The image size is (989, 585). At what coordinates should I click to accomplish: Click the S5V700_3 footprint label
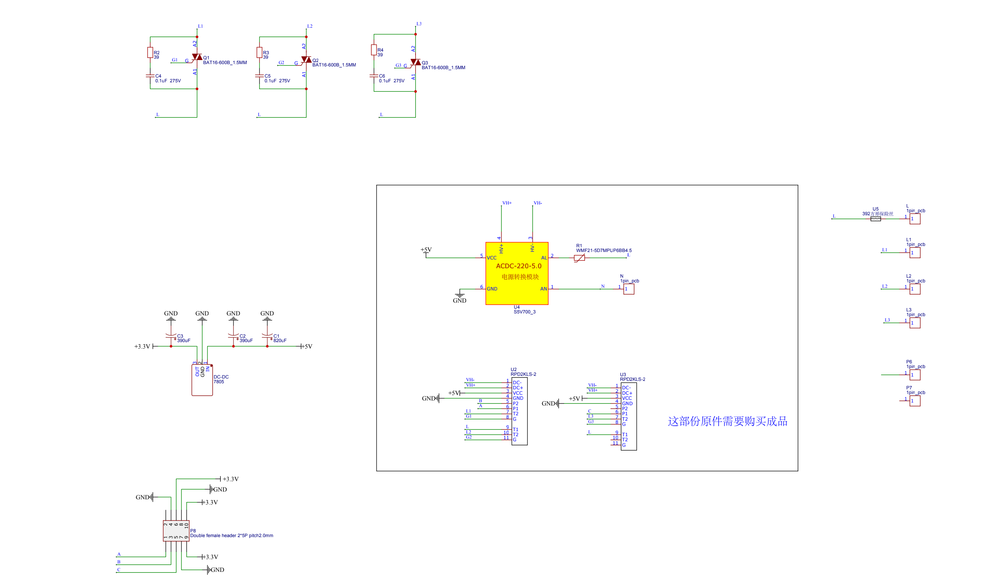(x=525, y=312)
